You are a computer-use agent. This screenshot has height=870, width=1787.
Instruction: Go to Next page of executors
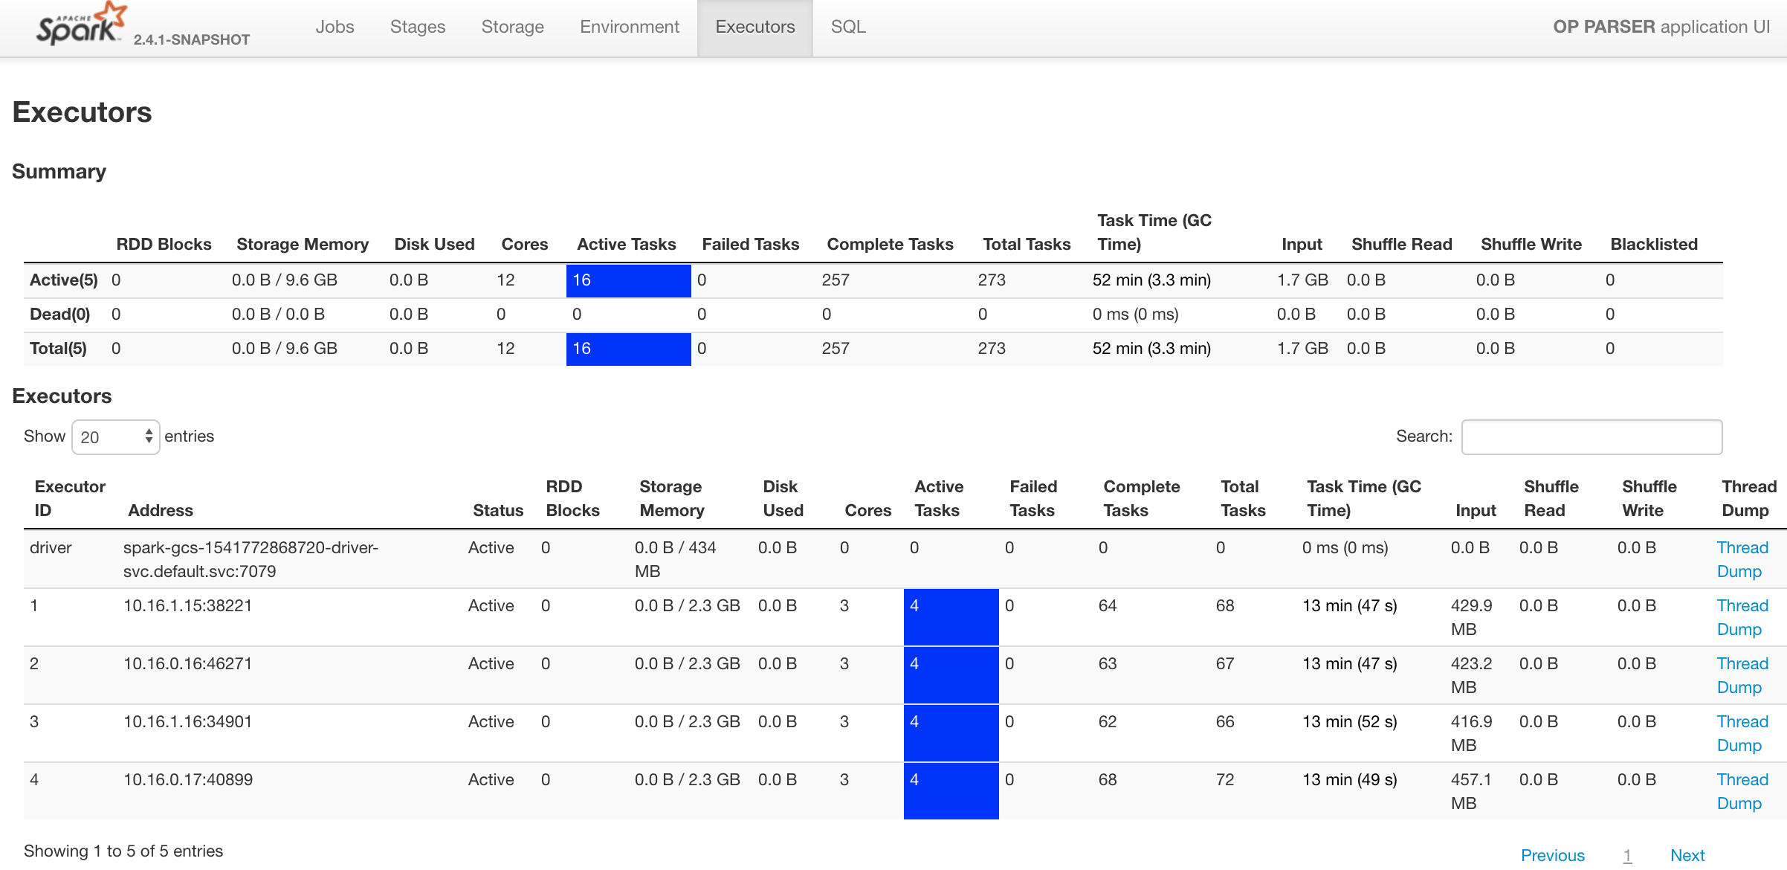coord(1687,855)
